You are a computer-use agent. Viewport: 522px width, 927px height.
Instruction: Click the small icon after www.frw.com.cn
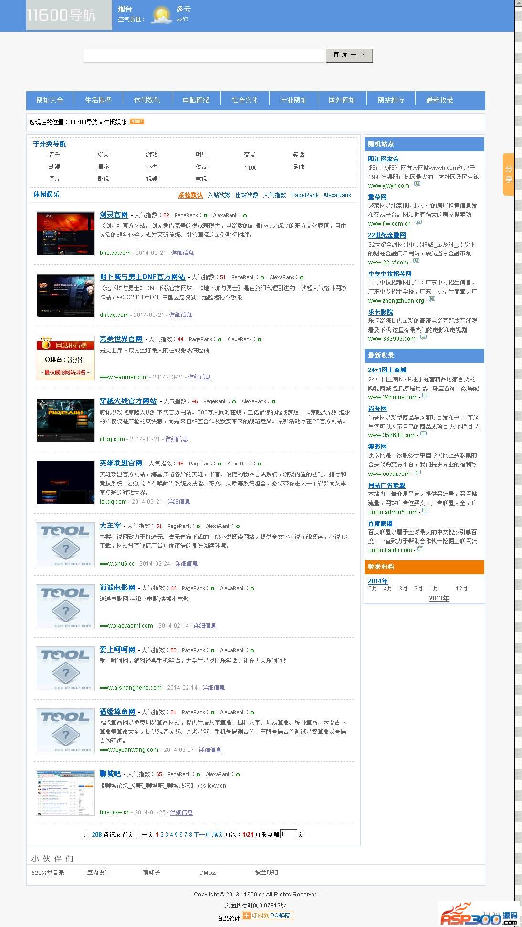click(x=419, y=222)
